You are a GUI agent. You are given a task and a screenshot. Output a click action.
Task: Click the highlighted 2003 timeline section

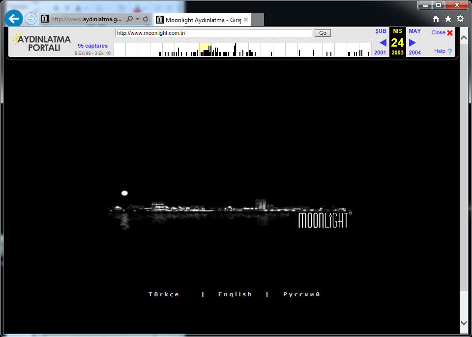(206, 49)
